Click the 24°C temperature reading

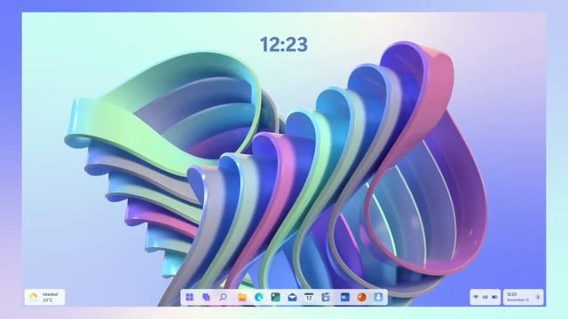tap(48, 300)
